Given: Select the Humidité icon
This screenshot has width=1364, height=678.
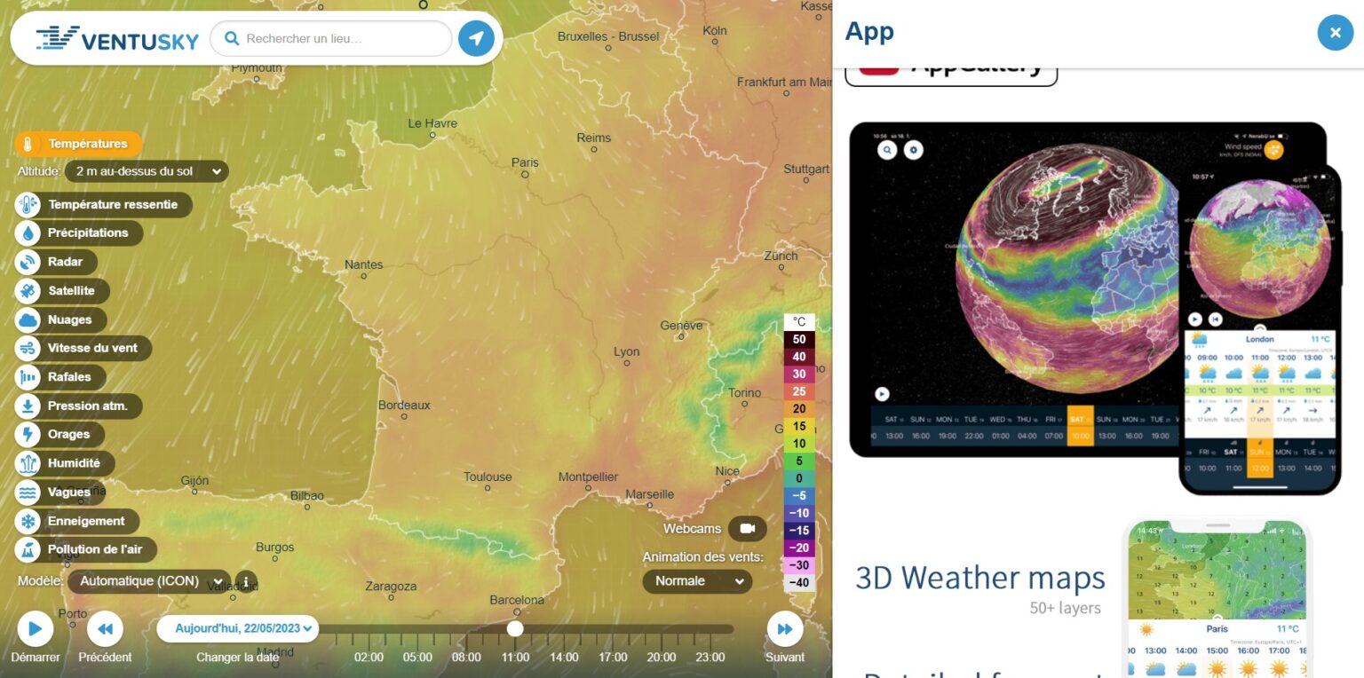Looking at the screenshot, I should (x=28, y=463).
